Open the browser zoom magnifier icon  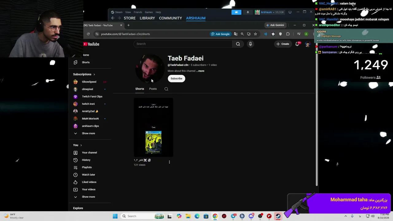click(242, 34)
